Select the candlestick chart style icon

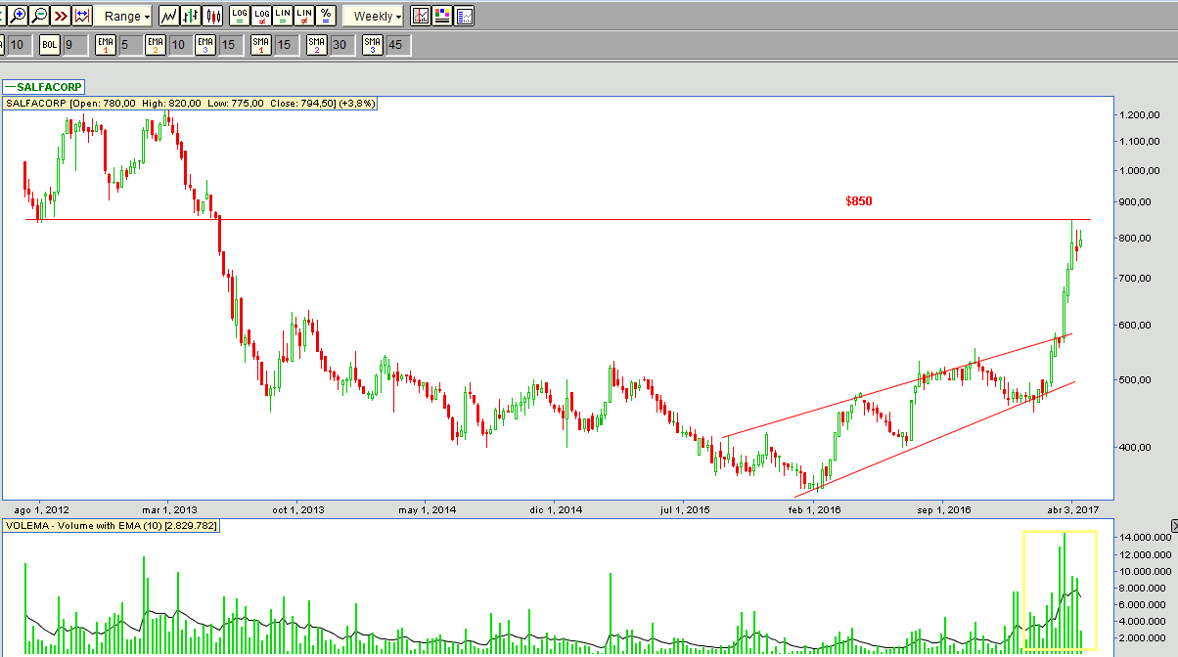(212, 16)
